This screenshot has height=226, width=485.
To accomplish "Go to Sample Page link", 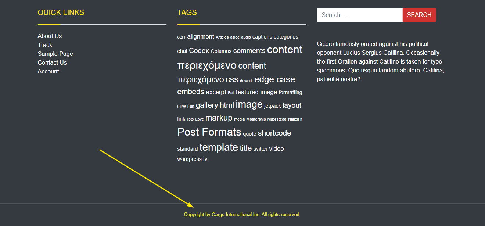I will (55, 54).
